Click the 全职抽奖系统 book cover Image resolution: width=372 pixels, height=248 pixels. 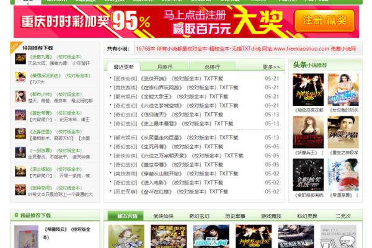point(308,175)
